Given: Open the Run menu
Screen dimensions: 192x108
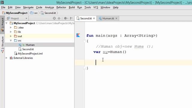Looking at the screenshot, I should pyautogui.click(x=79, y=7).
